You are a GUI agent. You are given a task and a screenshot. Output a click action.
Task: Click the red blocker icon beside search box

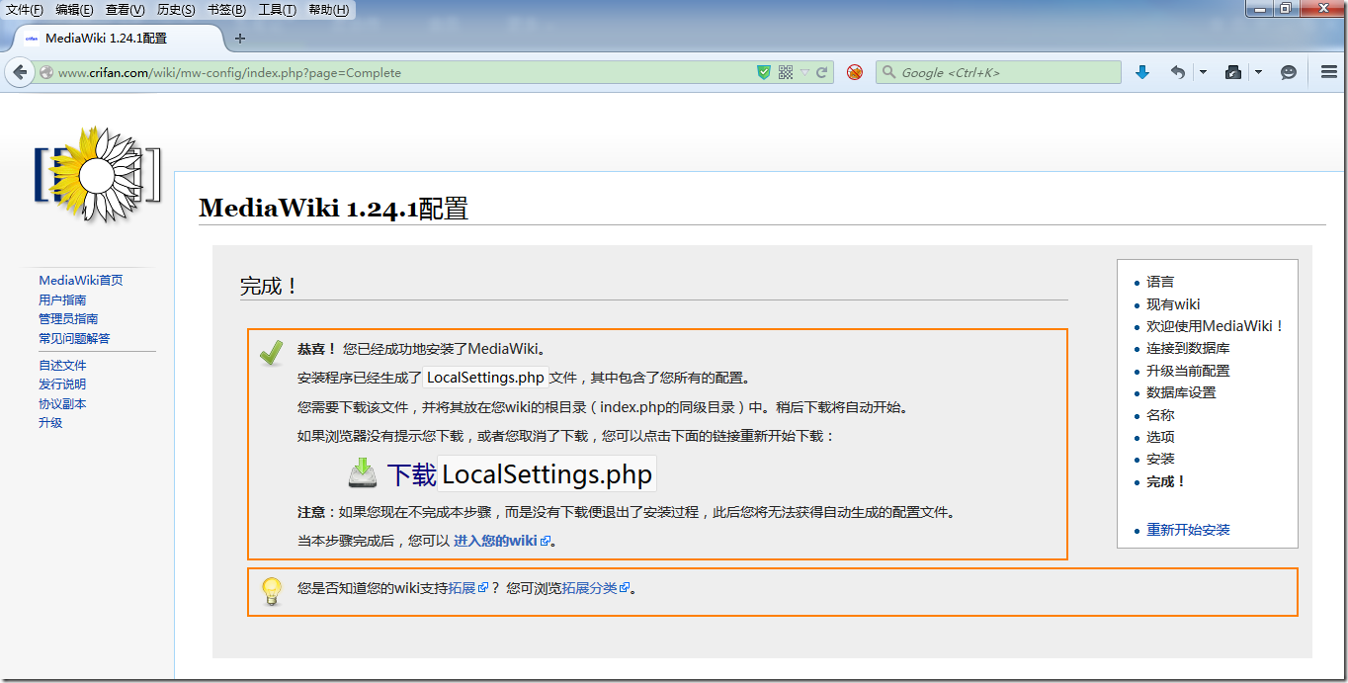[855, 72]
